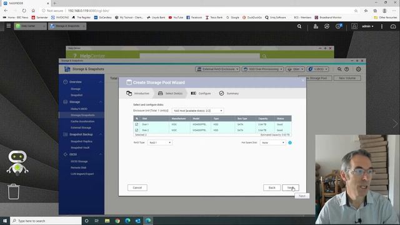Open the VJBOD dropdown
Viewport: 400px width, 225px height.
point(318,69)
